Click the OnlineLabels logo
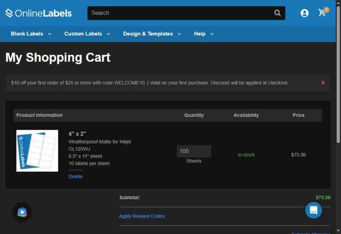The height and width of the screenshot is (234, 341). 38,13
